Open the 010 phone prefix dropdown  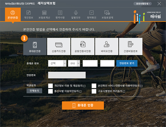(74, 63)
